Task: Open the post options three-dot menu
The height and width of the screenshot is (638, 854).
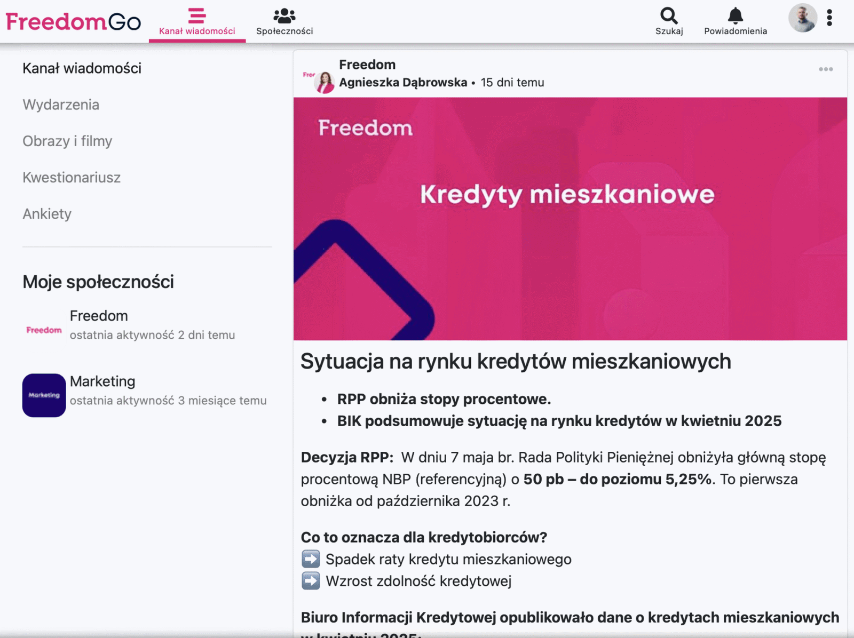Action: pyautogui.click(x=826, y=69)
